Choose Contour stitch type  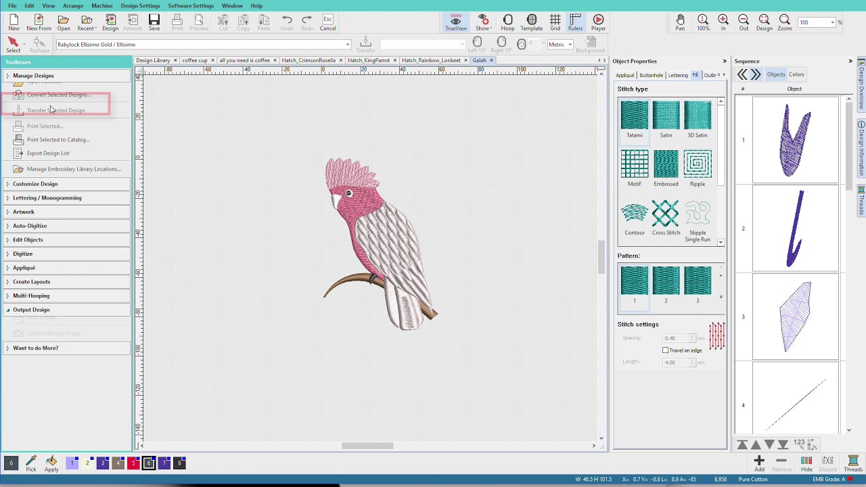635,217
